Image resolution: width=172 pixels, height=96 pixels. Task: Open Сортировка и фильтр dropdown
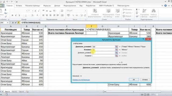pos(144,13)
